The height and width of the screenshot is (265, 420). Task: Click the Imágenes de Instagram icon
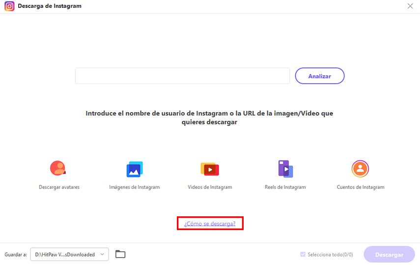tap(135, 169)
